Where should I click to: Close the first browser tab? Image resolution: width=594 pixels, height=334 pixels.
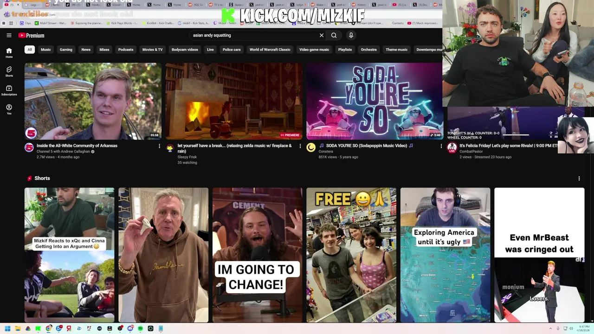[x=18, y=5]
